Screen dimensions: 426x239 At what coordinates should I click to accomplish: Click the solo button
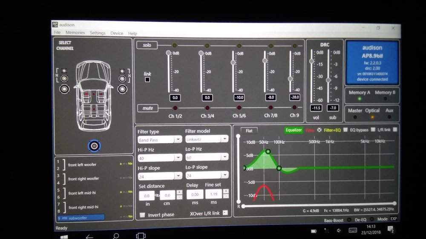pos(147,45)
